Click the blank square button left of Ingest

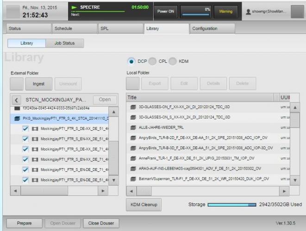17,84
